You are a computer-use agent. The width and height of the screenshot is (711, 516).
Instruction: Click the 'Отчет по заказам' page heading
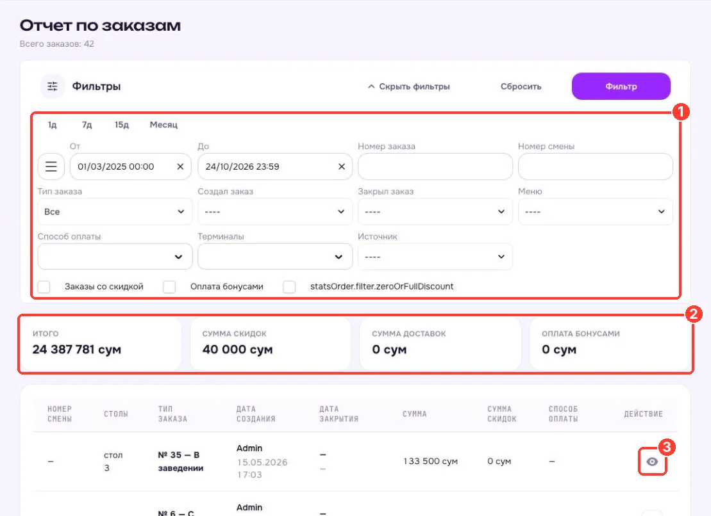(100, 26)
